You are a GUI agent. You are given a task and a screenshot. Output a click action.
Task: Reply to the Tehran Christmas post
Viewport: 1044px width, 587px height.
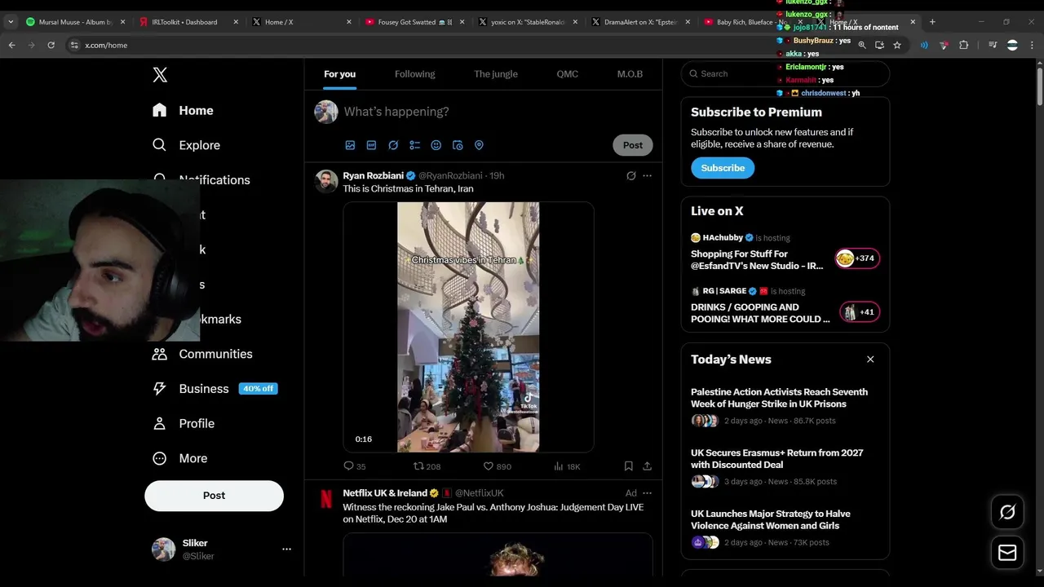[355, 466]
